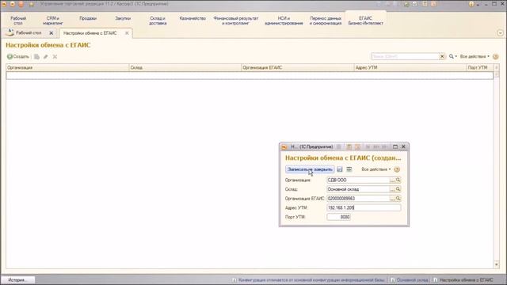Click the reread icon next to the save diskette
The width and height of the screenshot is (507, 285).
(x=349, y=169)
